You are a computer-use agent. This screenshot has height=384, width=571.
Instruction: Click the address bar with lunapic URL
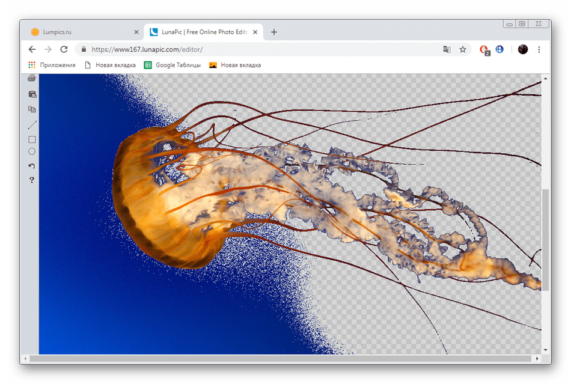(258, 49)
